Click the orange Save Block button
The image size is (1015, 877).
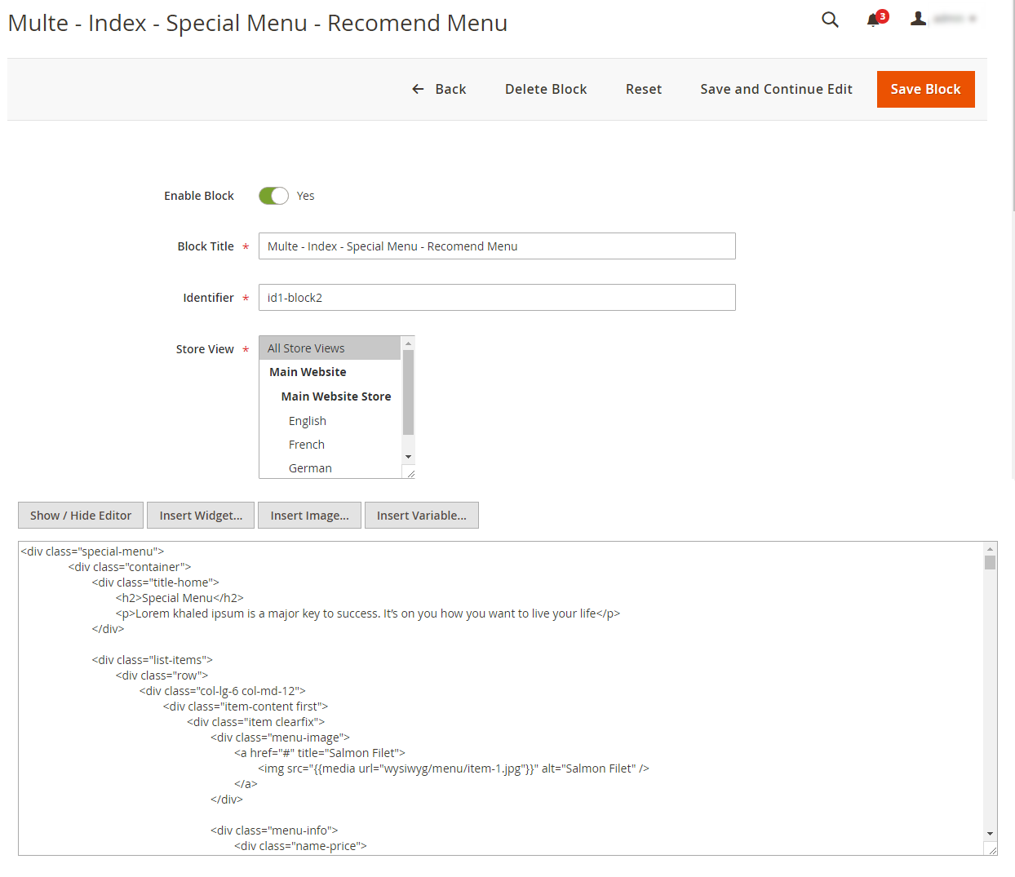925,89
